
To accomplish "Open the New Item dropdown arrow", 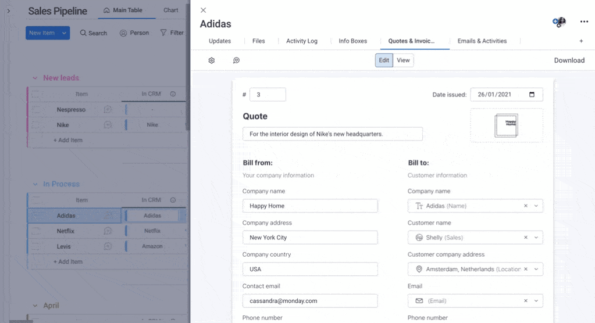I will point(64,33).
